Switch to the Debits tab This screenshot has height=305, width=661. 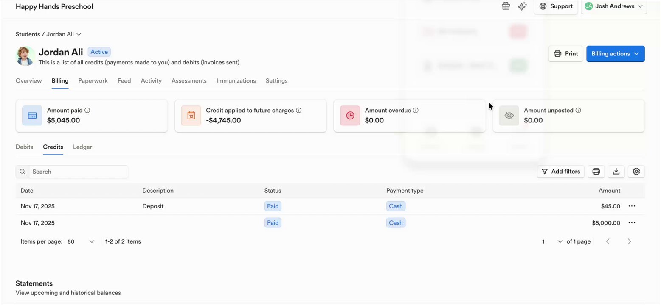[x=24, y=147]
